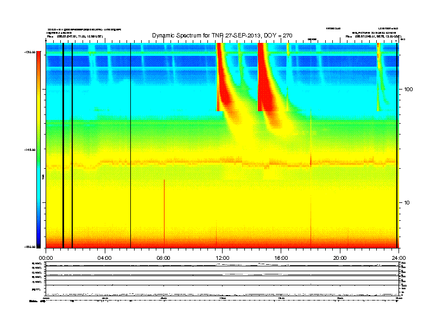Click the -145.00 color scale label
Viewport: 430px width, 332px height.
[28, 150]
